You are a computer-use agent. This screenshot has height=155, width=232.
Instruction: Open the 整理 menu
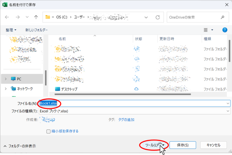(11, 30)
